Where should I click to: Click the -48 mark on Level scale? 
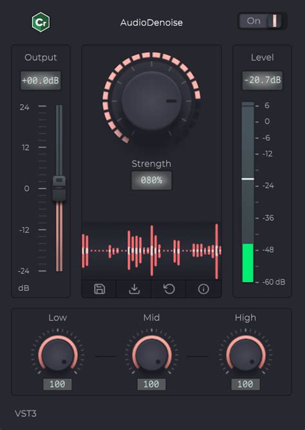coord(268,250)
